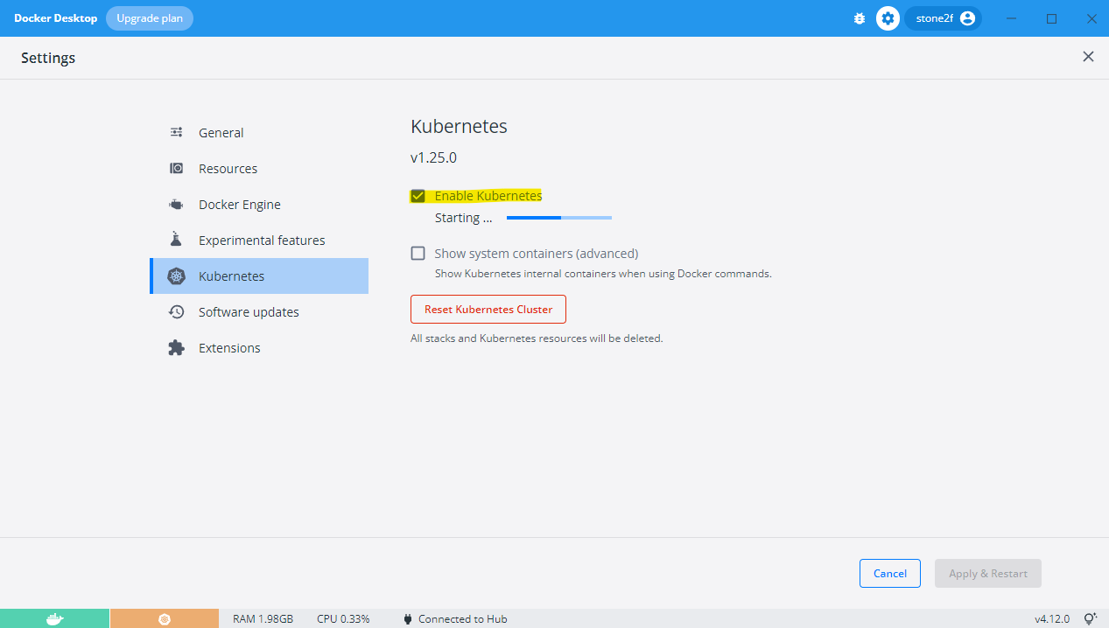Image resolution: width=1109 pixels, height=628 pixels.
Task: Click the Experimental features flask icon
Action: pyautogui.click(x=176, y=240)
